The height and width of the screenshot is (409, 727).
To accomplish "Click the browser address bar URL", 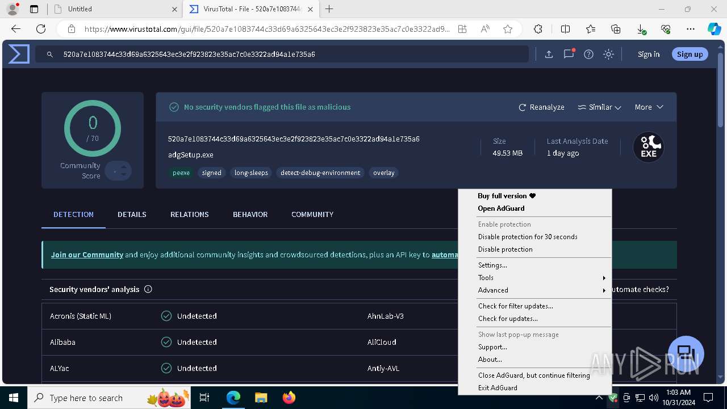I will [267, 29].
